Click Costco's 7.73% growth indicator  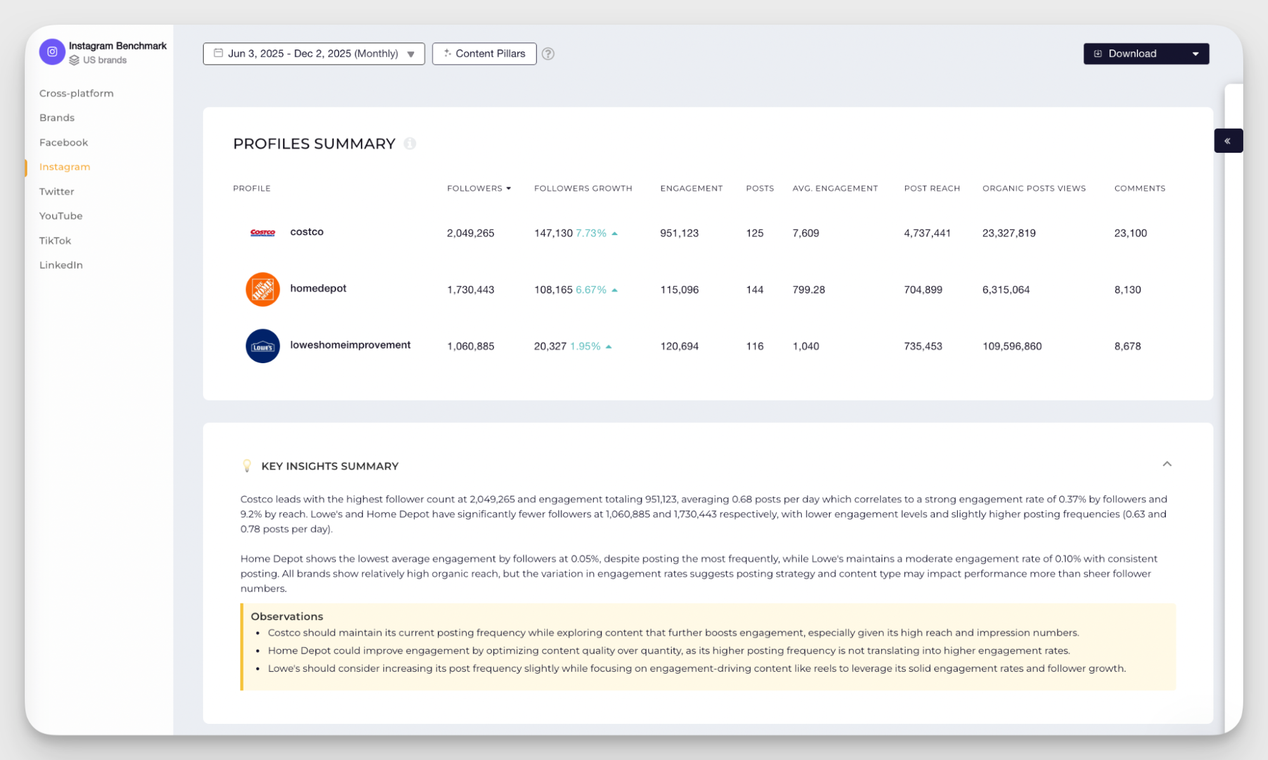tap(590, 233)
